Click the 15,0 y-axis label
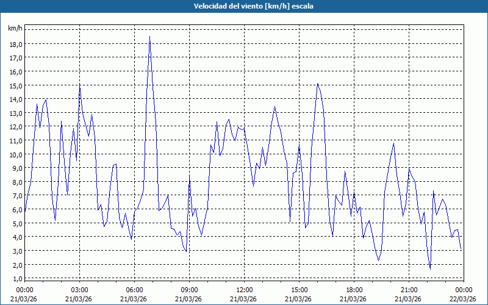 pyautogui.click(x=15, y=85)
